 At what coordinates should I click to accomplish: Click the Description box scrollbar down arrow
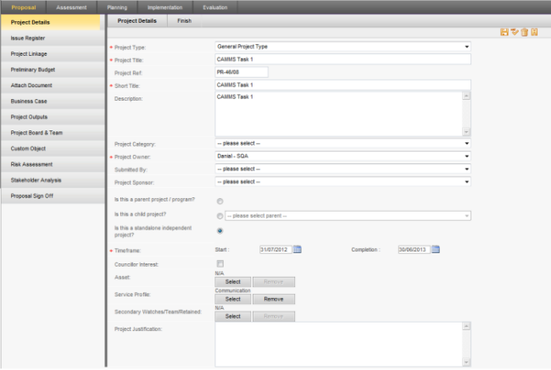[x=466, y=132]
